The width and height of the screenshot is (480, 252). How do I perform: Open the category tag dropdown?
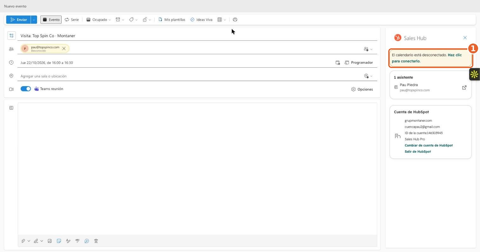133,20
